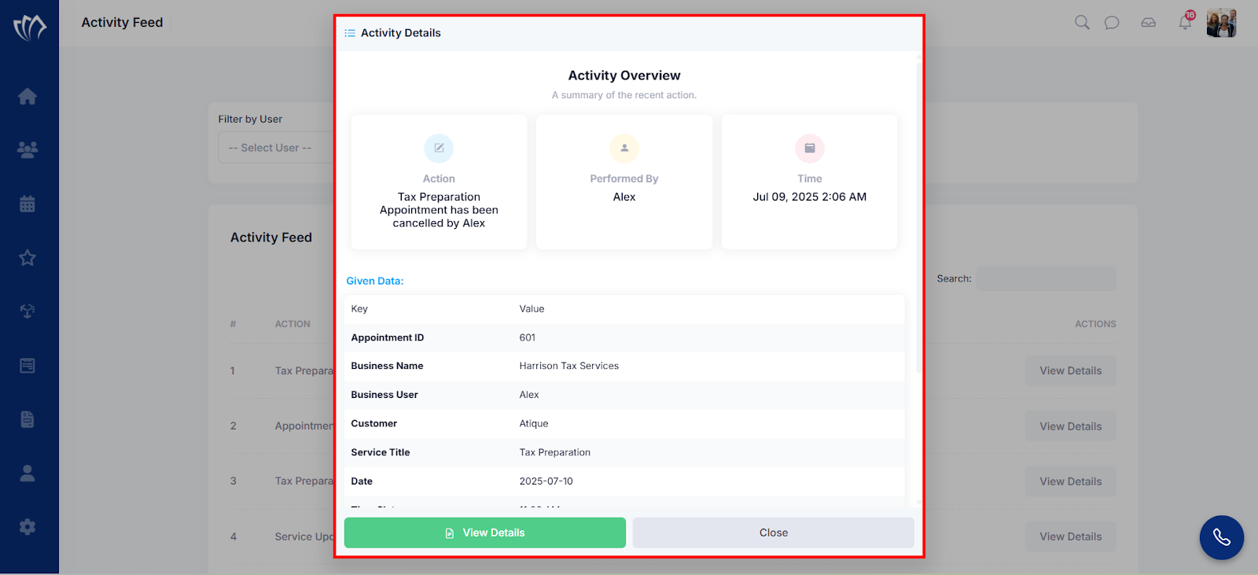Click the Key column header in Given Data
1258x575 pixels.
coord(359,309)
